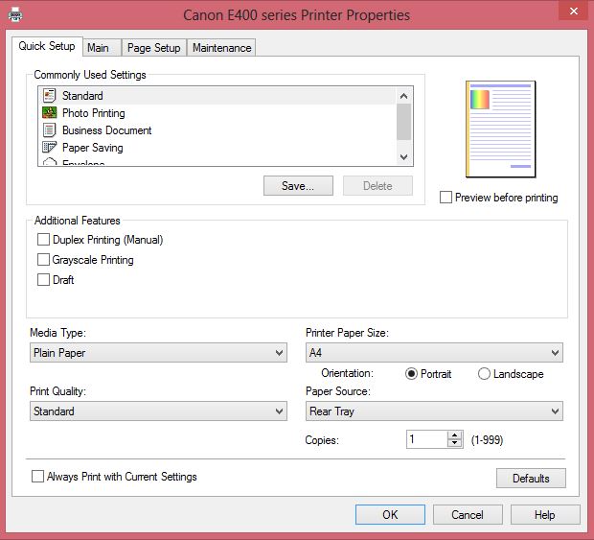The height and width of the screenshot is (540, 594).
Task: Open the Media Type dropdown
Action: pyautogui.click(x=158, y=353)
